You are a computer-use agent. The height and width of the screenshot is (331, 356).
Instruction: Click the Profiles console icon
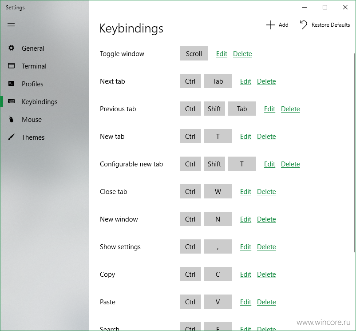point(11,84)
